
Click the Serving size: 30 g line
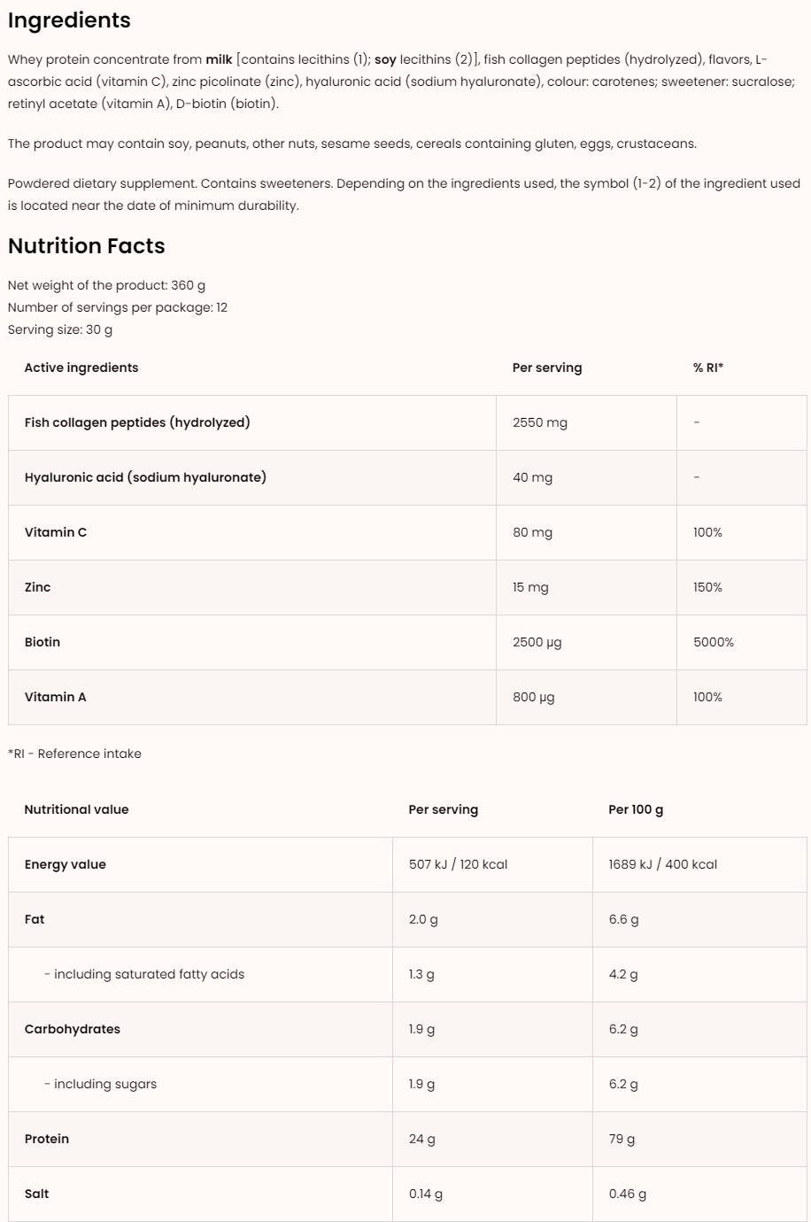[x=60, y=329]
